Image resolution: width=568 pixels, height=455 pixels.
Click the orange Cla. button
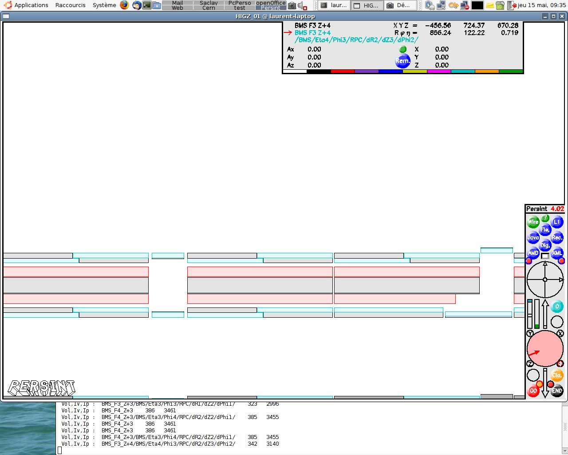(x=557, y=375)
